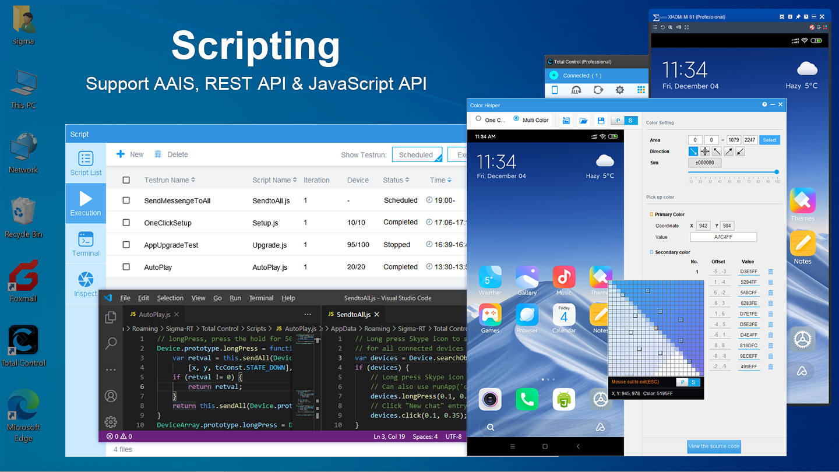The height and width of the screenshot is (472, 839).
Task: Delete secondary color D3E5FF row
Action: coord(770,272)
